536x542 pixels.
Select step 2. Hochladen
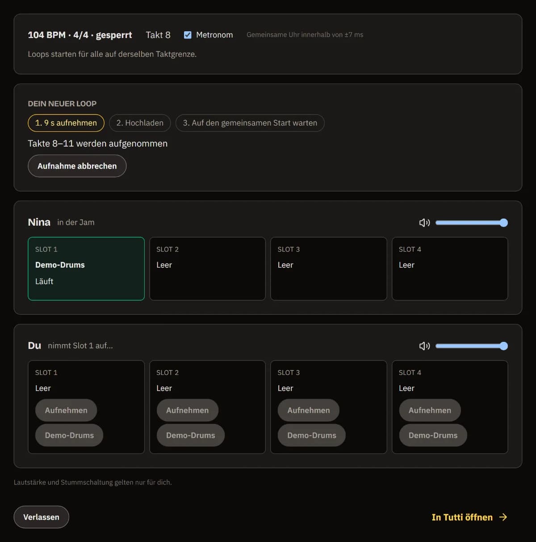[140, 123]
